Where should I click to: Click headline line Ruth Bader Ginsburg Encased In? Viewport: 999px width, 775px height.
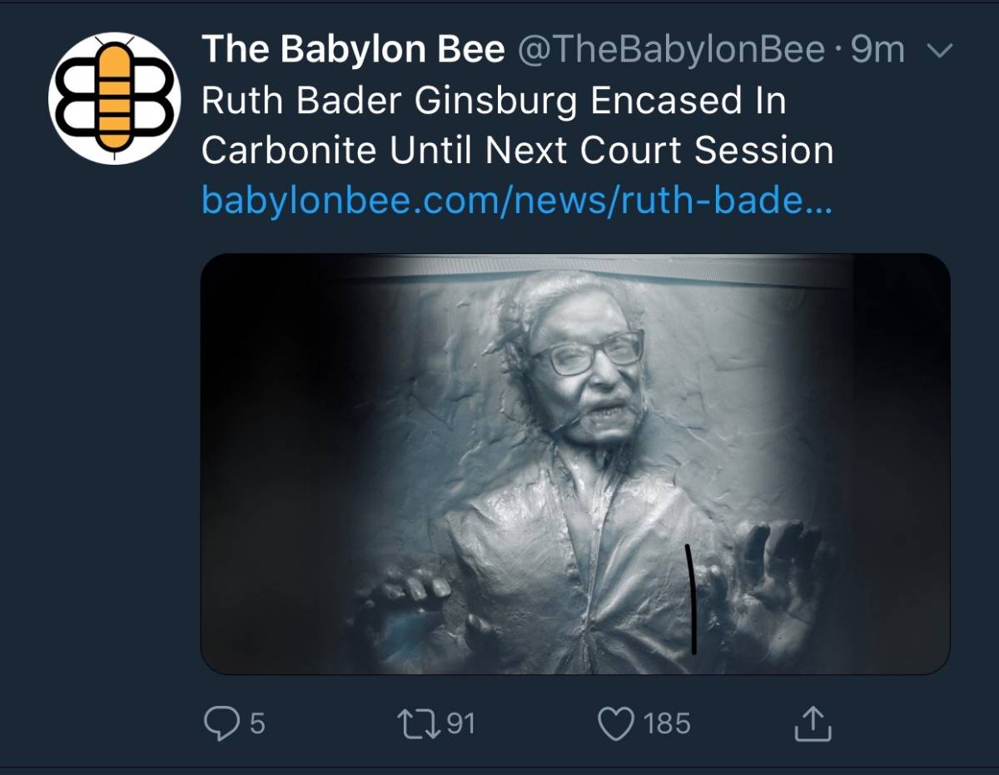point(494,102)
